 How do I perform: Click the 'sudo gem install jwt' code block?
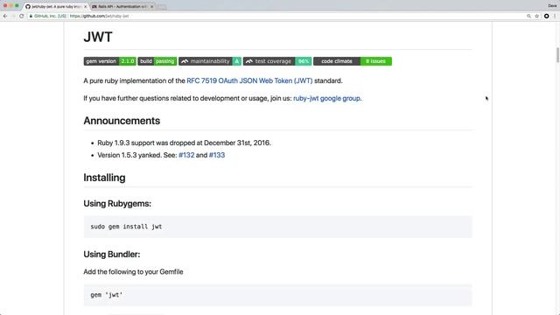pos(278,227)
